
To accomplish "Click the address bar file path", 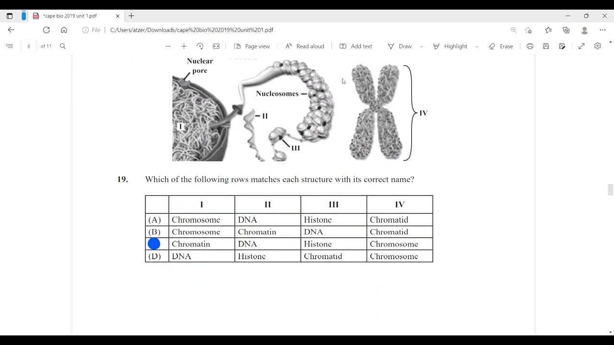I will point(192,30).
